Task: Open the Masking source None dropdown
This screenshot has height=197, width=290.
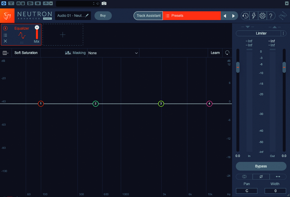Action: [x=113, y=53]
